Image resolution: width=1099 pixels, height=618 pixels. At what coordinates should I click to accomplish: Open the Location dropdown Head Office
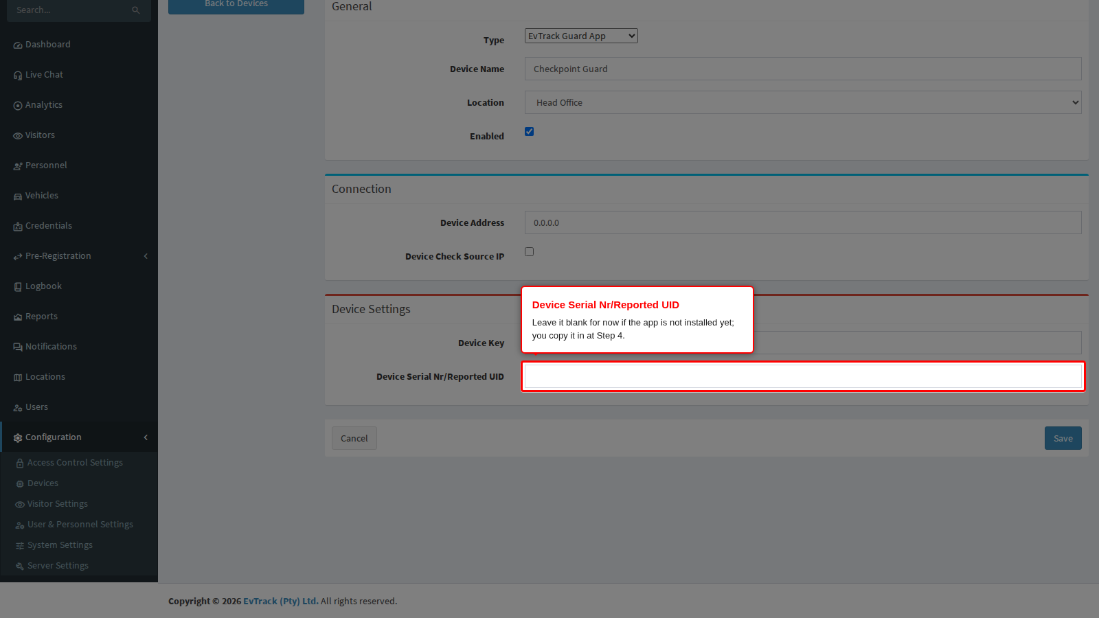point(803,102)
